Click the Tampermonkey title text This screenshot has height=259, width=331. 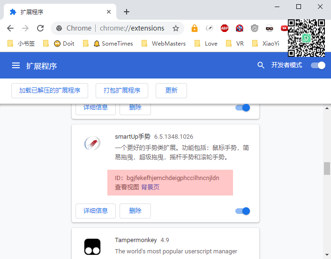click(136, 240)
